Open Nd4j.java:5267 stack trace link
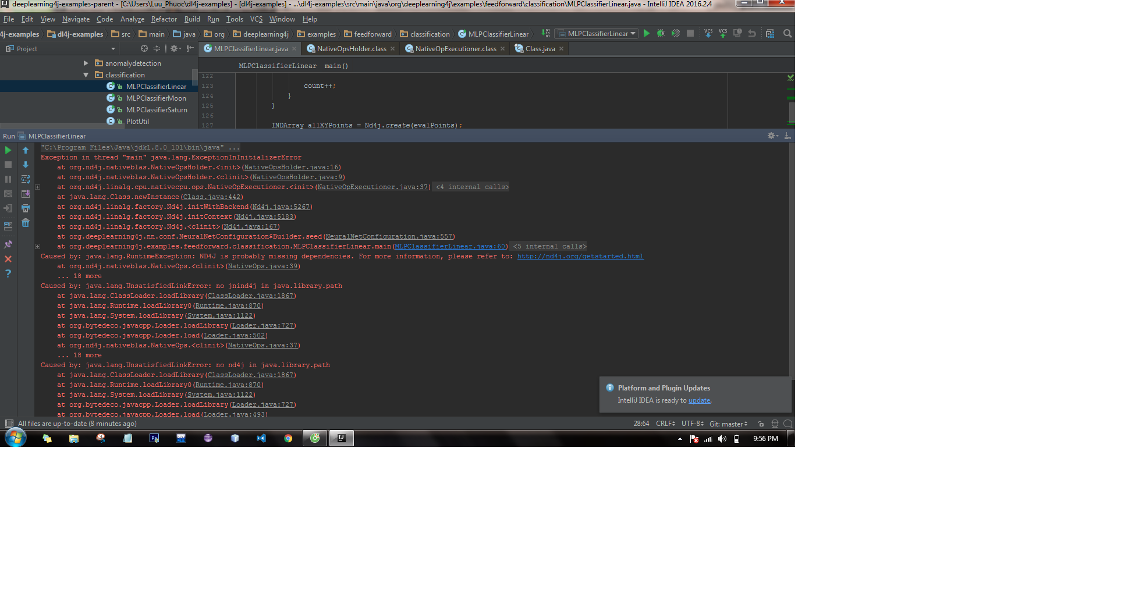This screenshot has width=1121, height=604. pyautogui.click(x=281, y=207)
